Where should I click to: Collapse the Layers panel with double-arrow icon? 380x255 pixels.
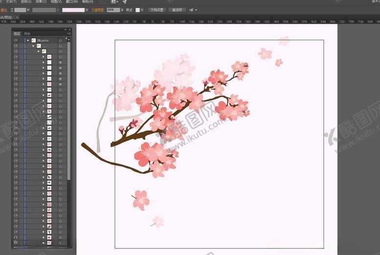click(x=66, y=29)
